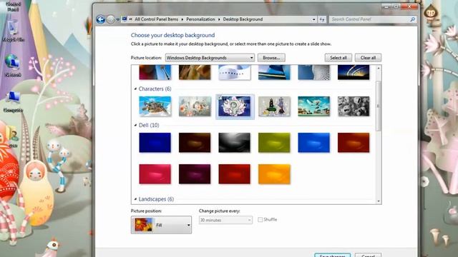Open the Picture position Fill dropdown
The width and height of the screenshot is (458, 257).
[161, 225]
